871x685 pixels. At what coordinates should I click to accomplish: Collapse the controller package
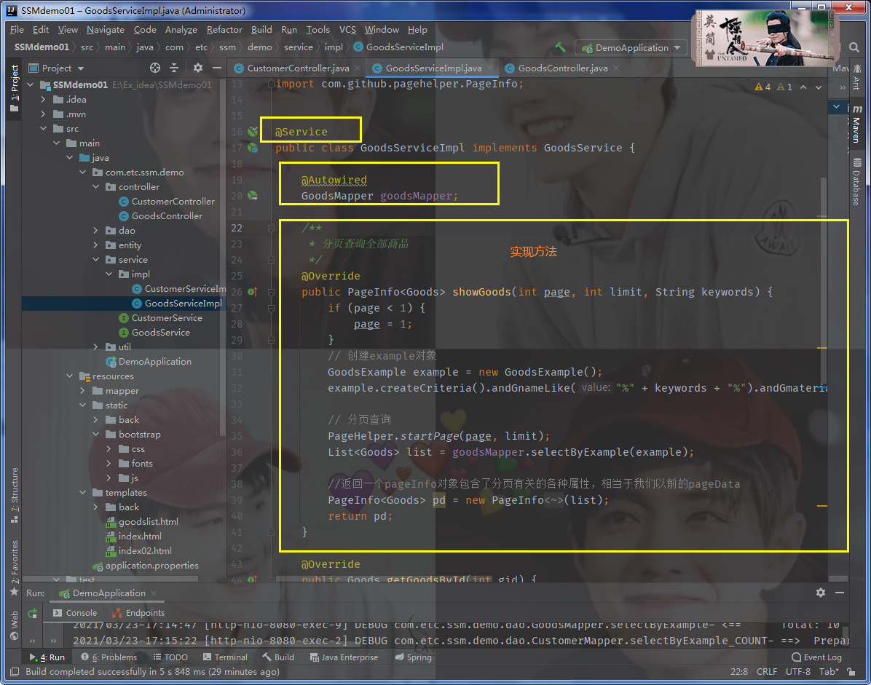[95, 187]
